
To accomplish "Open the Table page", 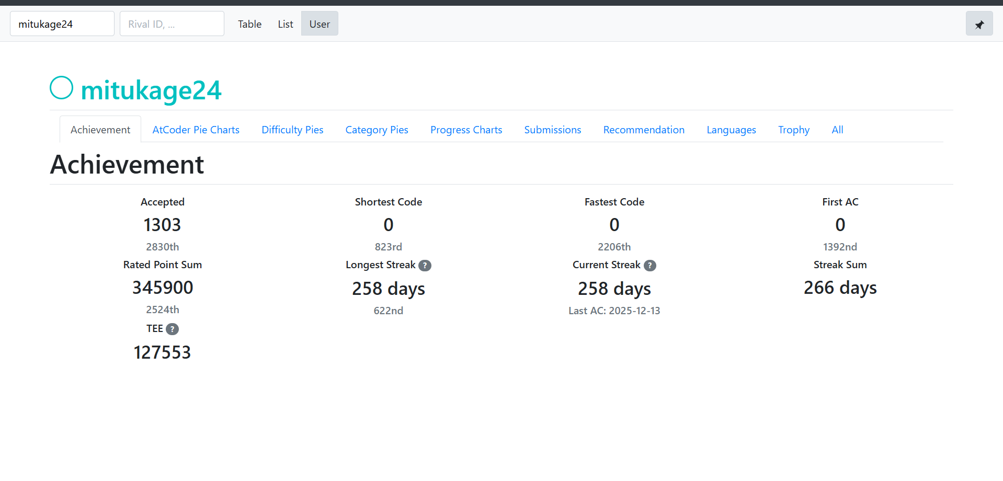I will pos(249,24).
